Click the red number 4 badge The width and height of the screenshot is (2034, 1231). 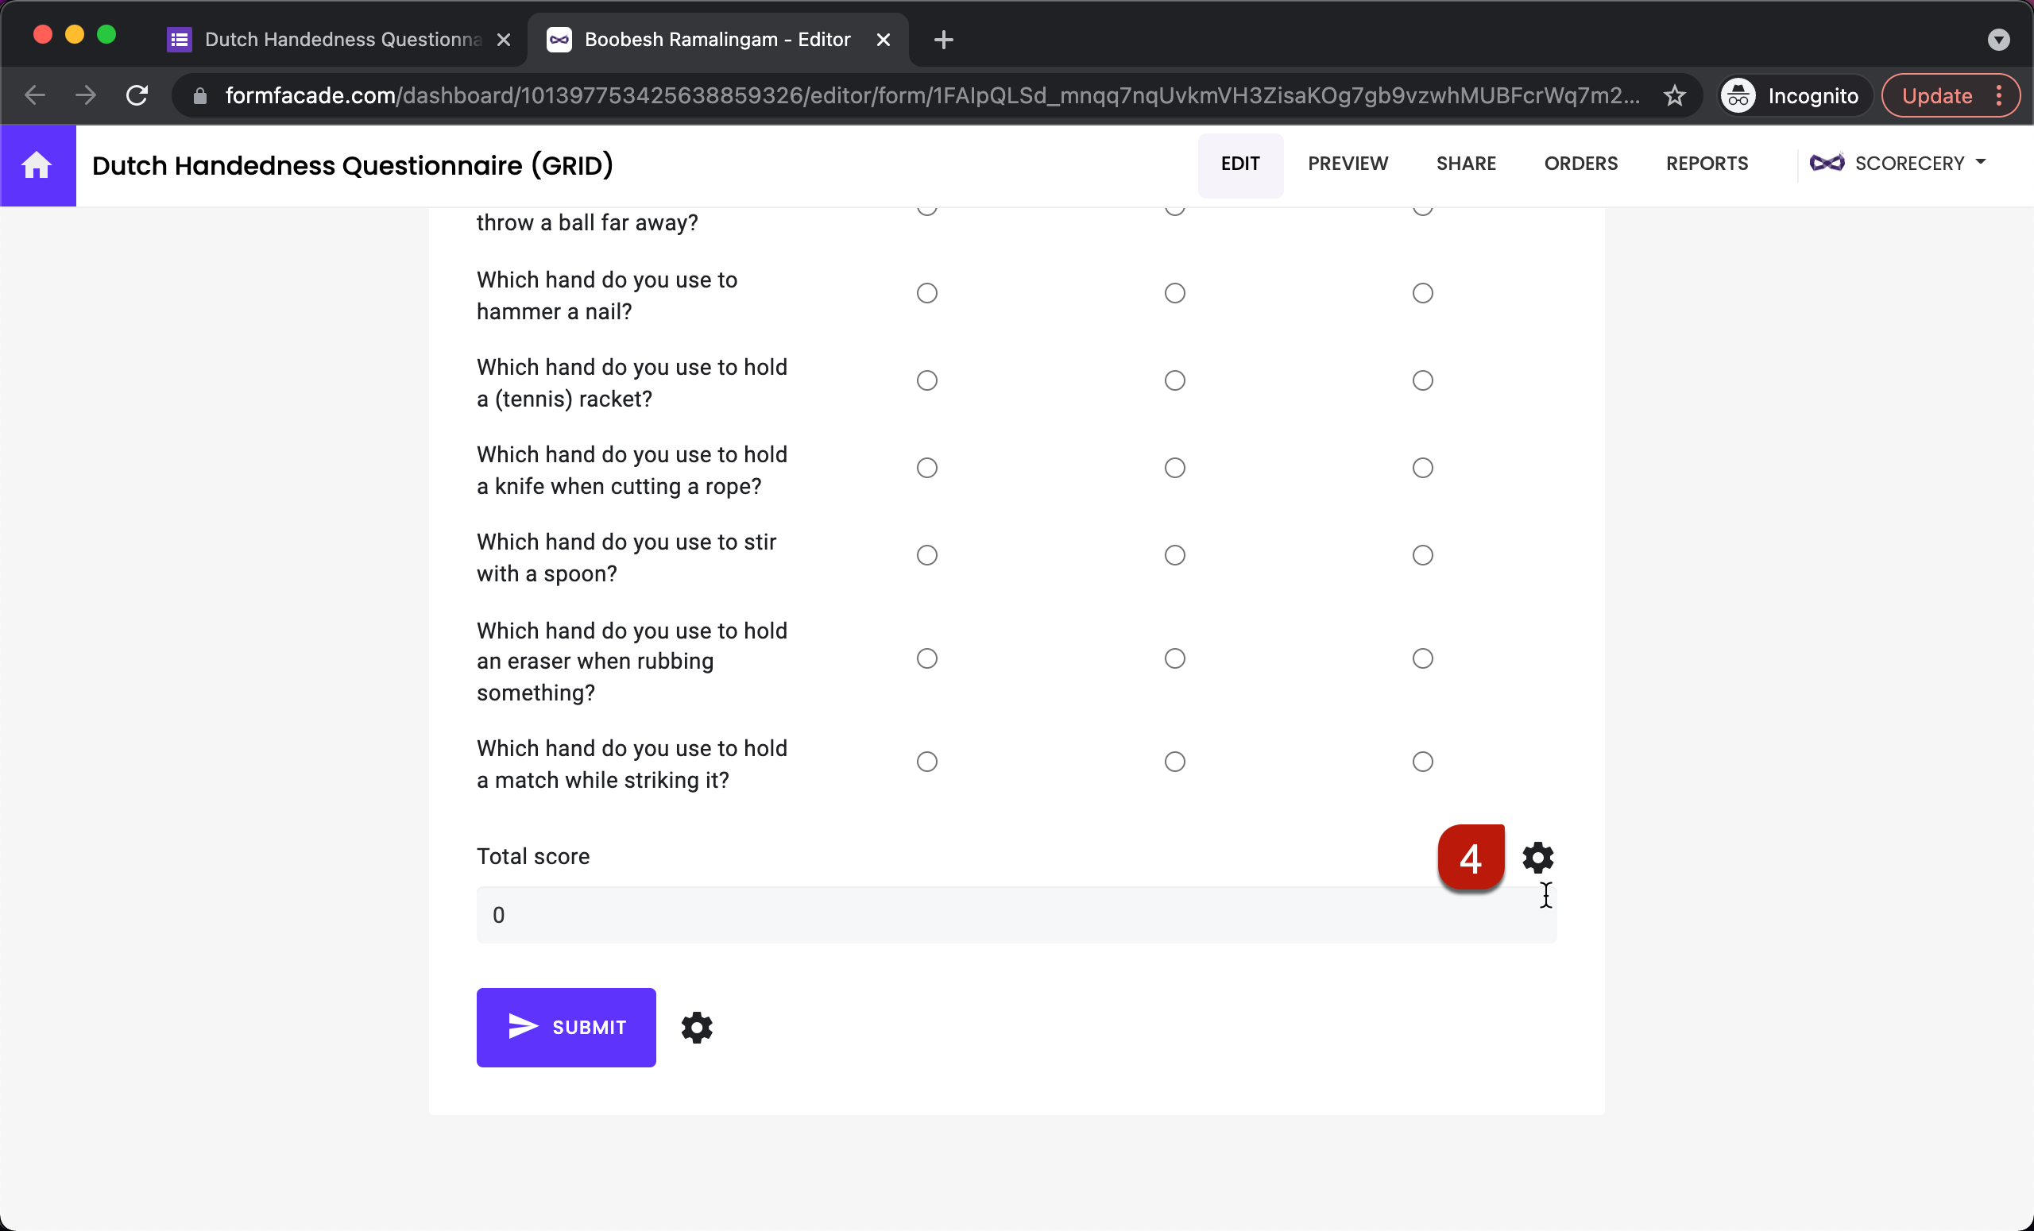click(x=1470, y=857)
